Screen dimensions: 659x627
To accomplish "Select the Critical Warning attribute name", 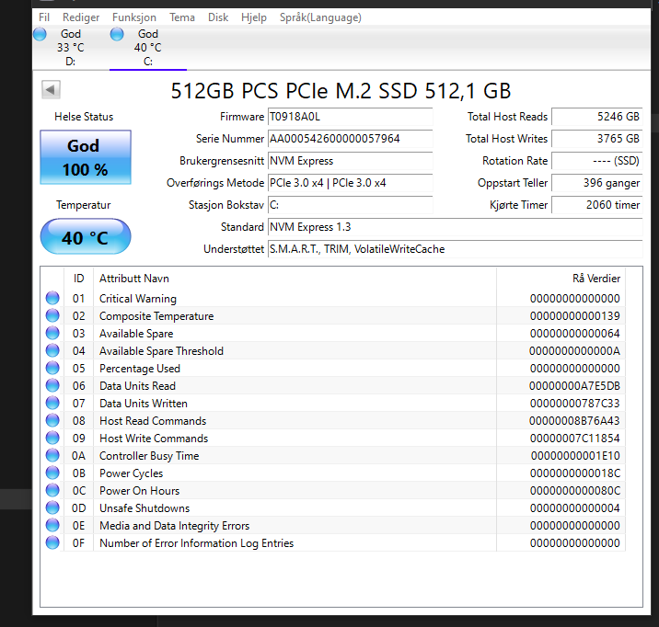I will pos(138,299).
